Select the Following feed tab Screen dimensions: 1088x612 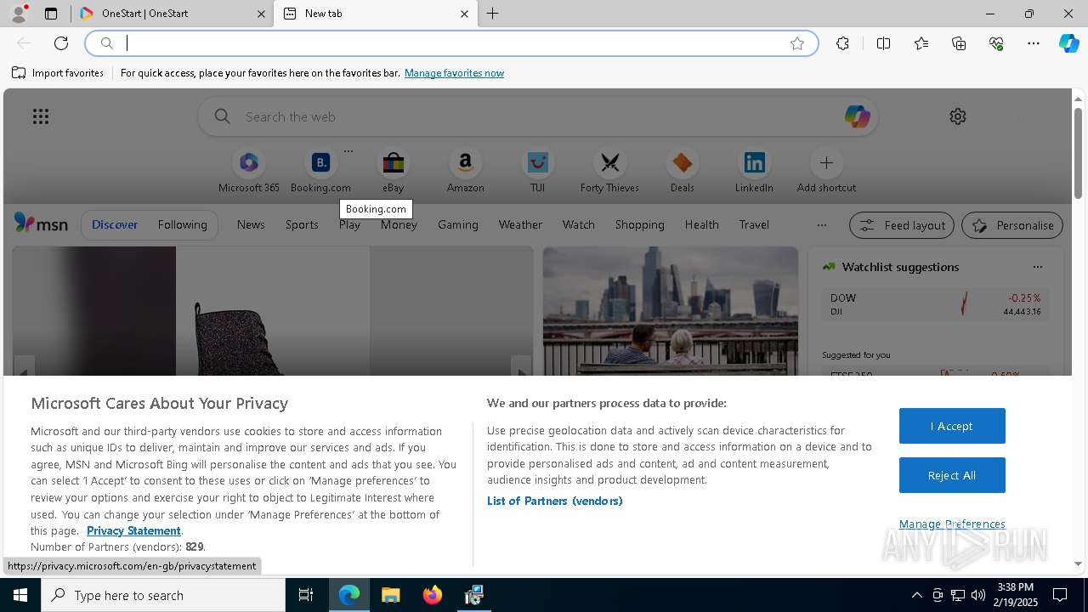point(182,224)
